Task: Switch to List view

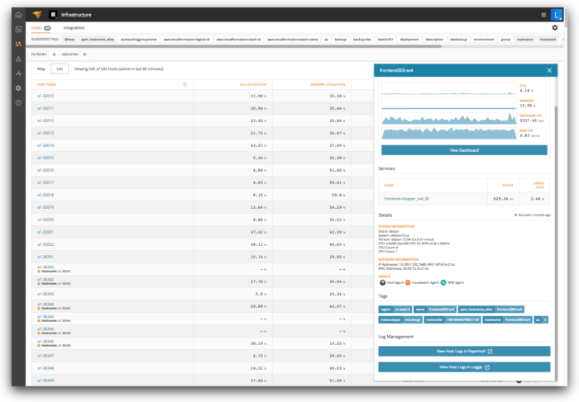Action: pos(60,69)
